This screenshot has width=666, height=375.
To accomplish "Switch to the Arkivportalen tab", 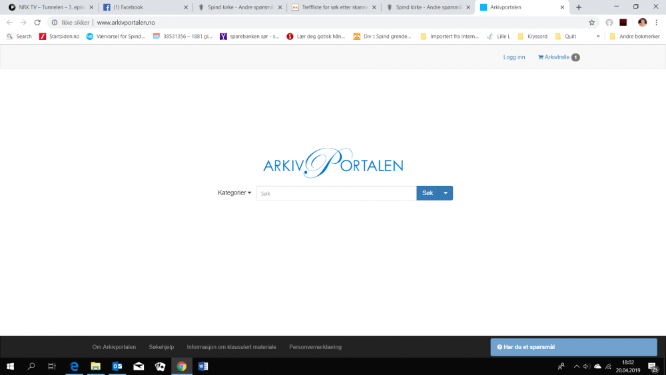I will [520, 7].
